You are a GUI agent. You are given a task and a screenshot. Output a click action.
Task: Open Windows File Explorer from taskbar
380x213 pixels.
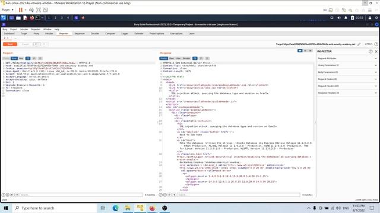pyautogui.click(x=128, y=208)
